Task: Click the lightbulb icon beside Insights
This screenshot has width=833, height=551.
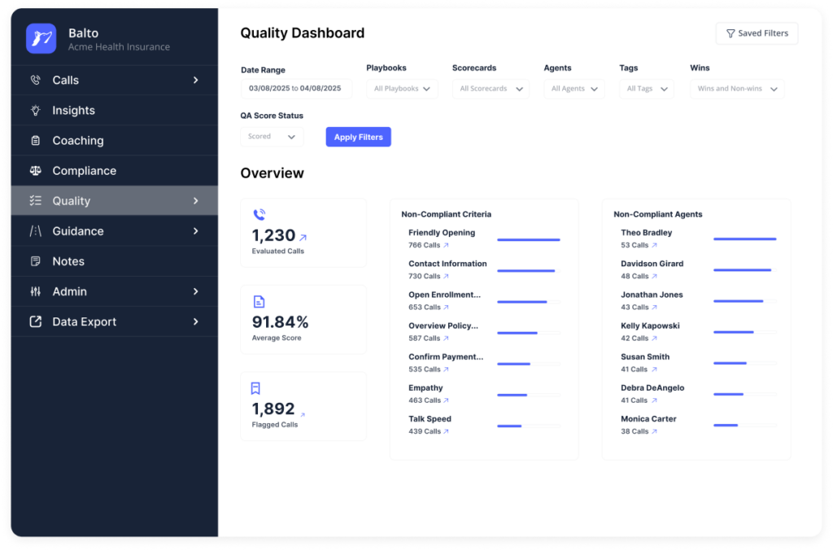Action: tap(35, 110)
